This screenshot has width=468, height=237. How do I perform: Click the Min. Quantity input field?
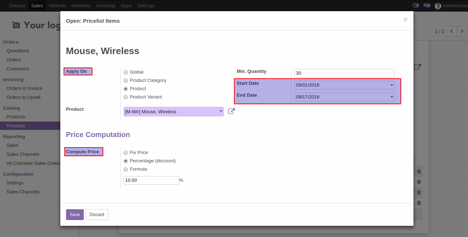click(x=344, y=73)
